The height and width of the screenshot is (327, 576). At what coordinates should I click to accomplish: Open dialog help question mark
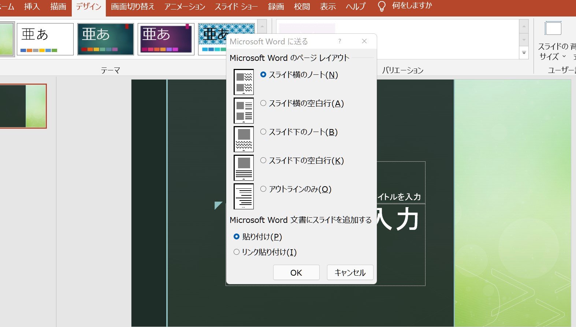pyautogui.click(x=340, y=41)
